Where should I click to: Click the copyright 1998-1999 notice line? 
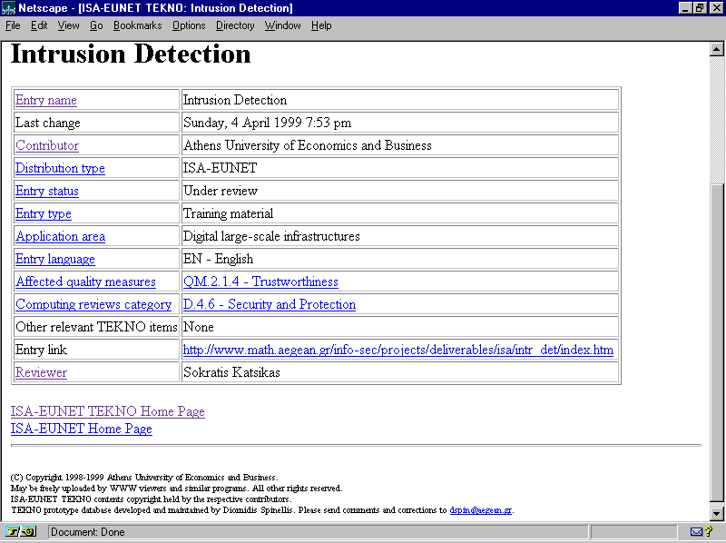pyautogui.click(x=144, y=478)
